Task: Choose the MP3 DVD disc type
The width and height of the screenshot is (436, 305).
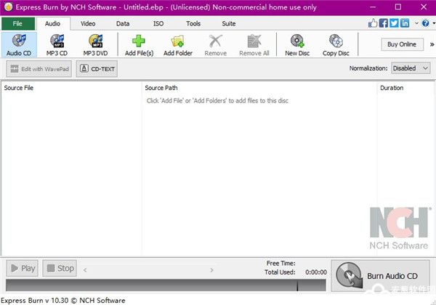Action: [95, 45]
